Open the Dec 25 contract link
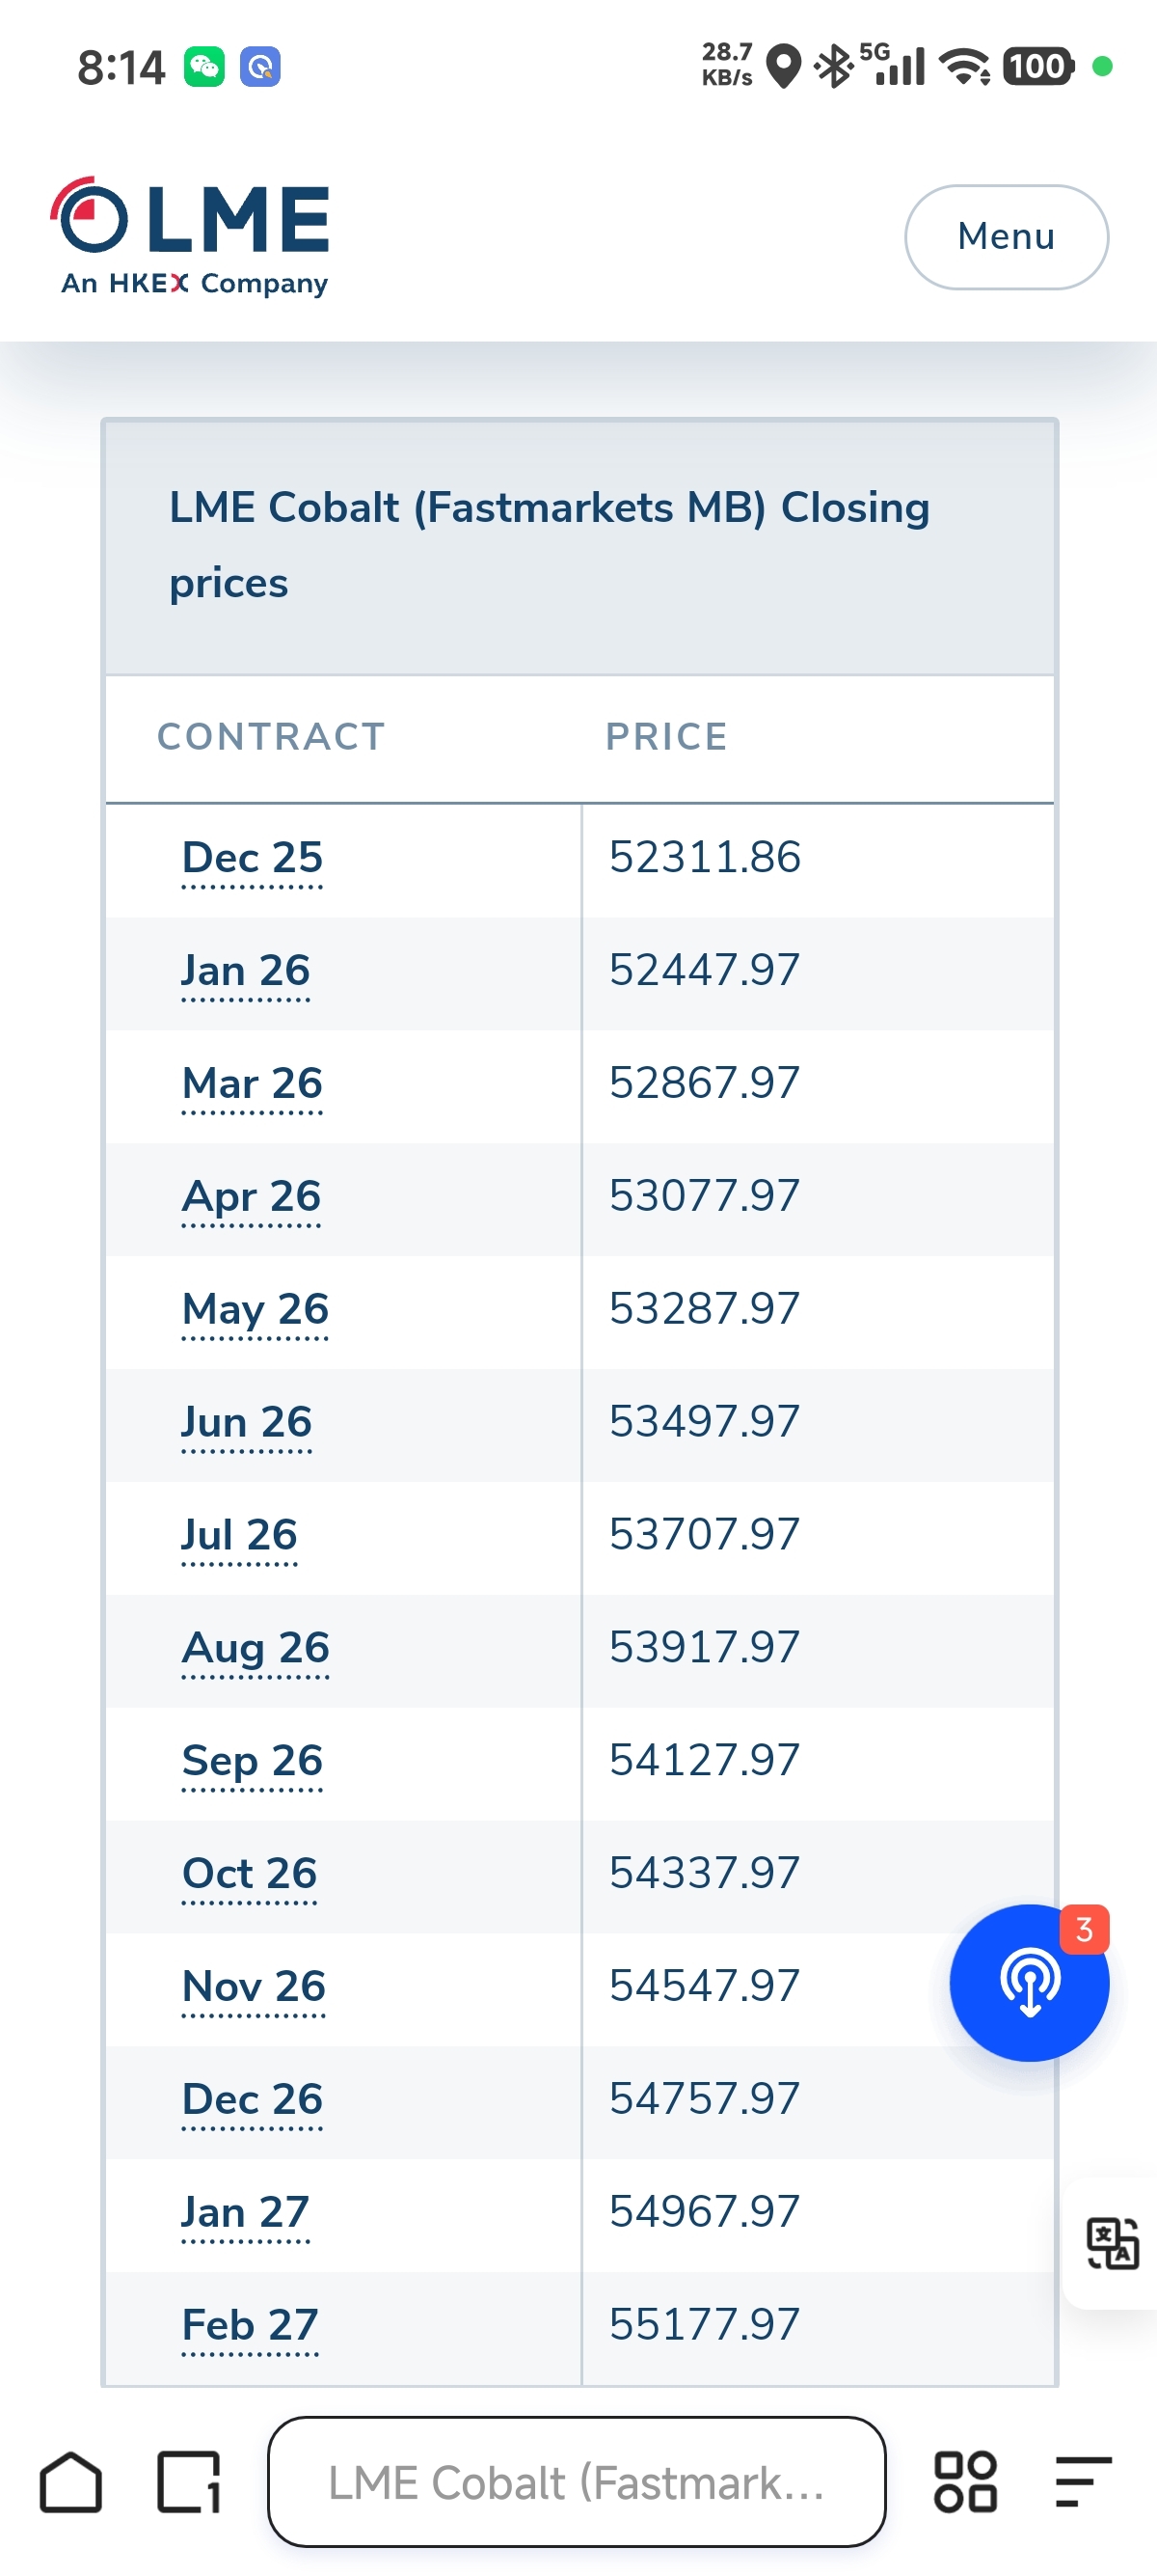The width and height of the screenshot is (1157, 2576). click(252, 858)
